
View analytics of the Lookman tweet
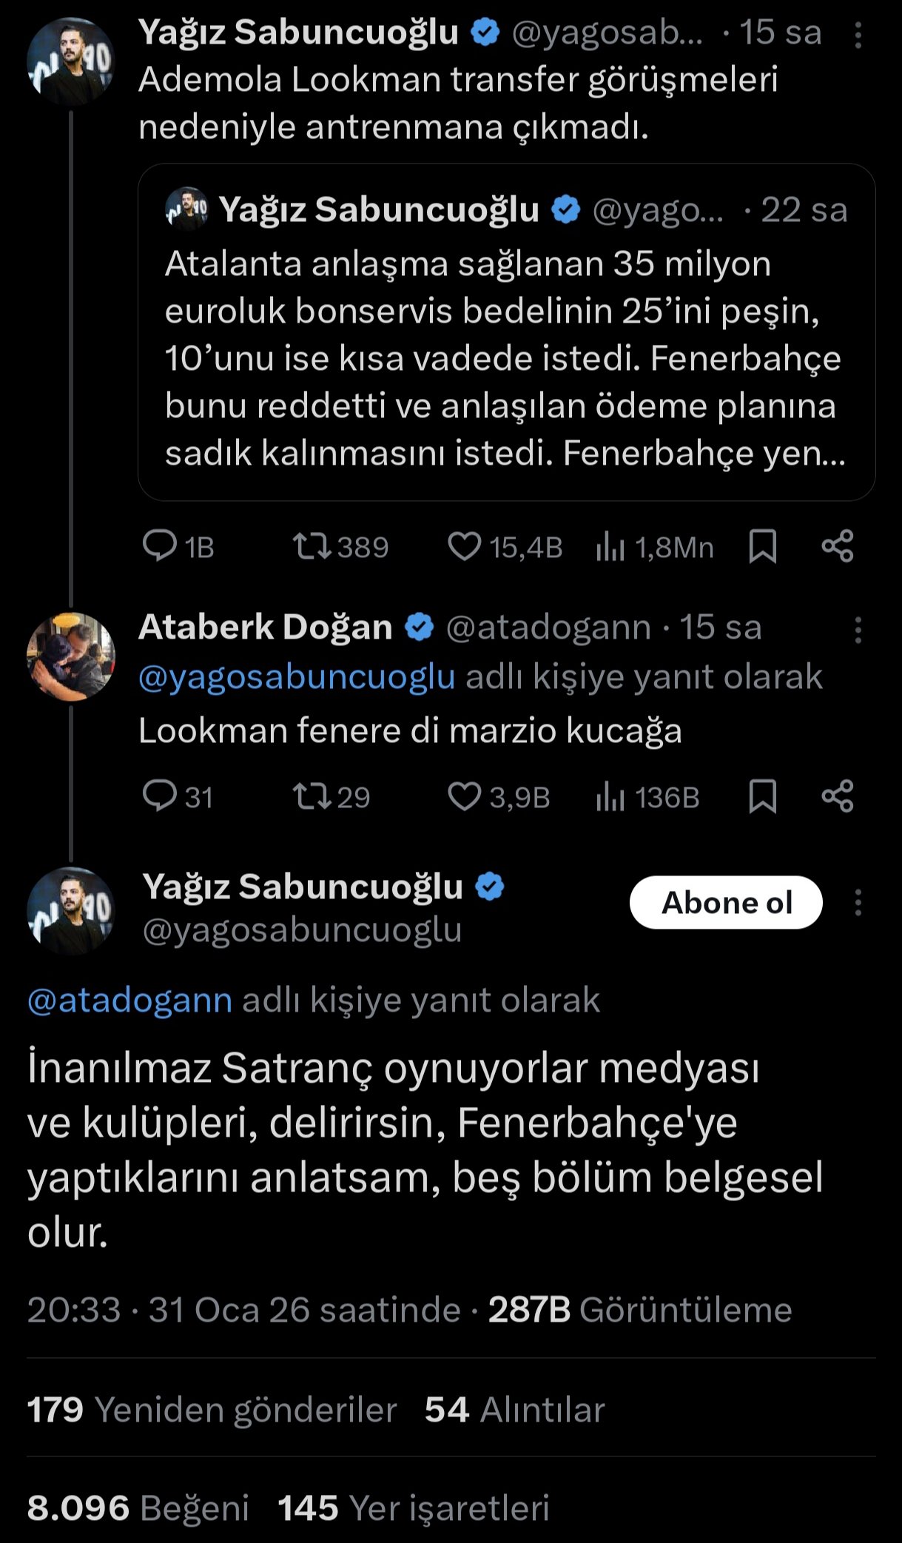coord(611,547)
